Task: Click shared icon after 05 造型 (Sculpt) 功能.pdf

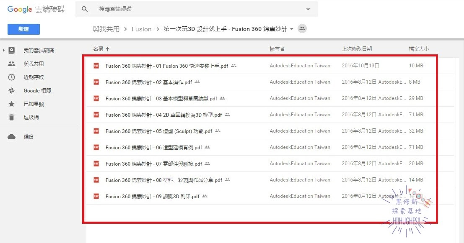Action: (218, 131)
